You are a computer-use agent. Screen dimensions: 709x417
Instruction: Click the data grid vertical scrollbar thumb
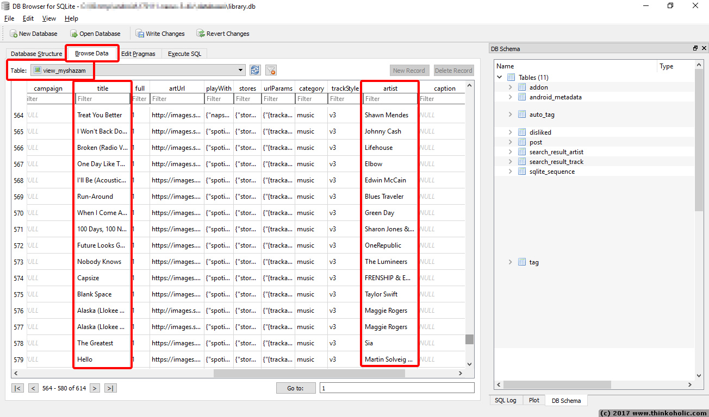click(469, 339)
